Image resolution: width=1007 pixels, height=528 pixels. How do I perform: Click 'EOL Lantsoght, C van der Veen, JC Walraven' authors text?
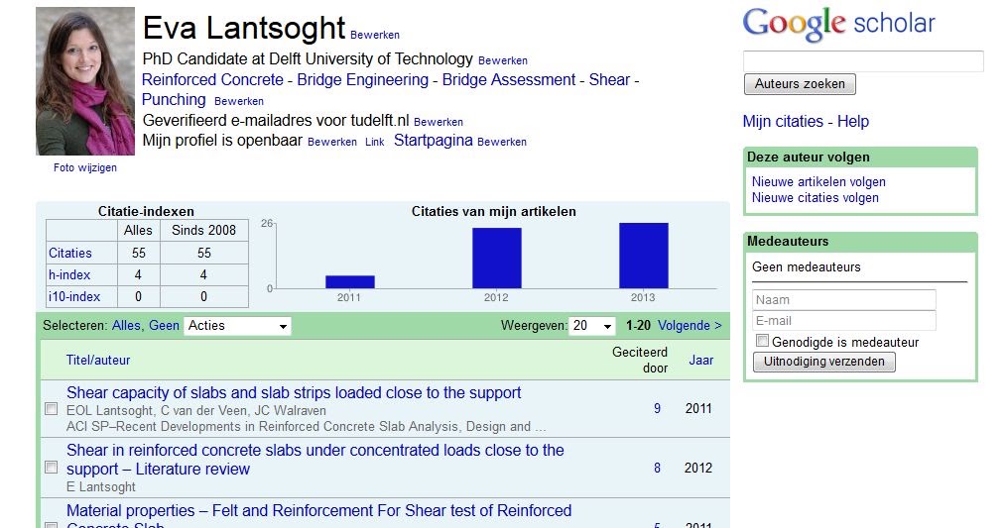pos(195,410)
